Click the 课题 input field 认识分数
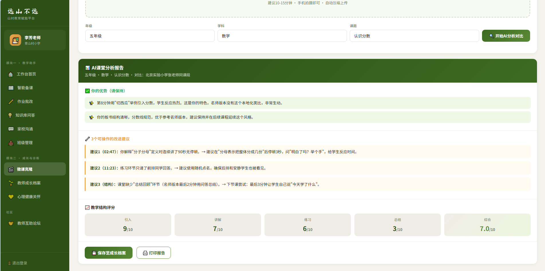Screen dimensions: 545x271 click(414, 36)
